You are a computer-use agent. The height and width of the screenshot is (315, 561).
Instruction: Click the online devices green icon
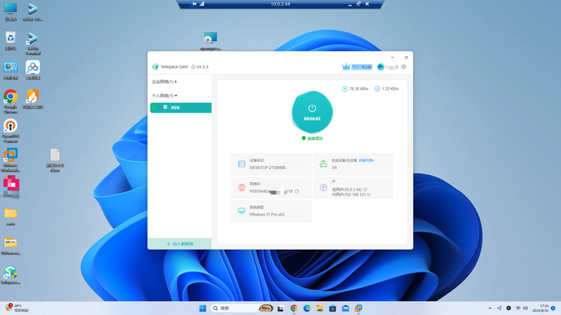click(x=323, y=164)
